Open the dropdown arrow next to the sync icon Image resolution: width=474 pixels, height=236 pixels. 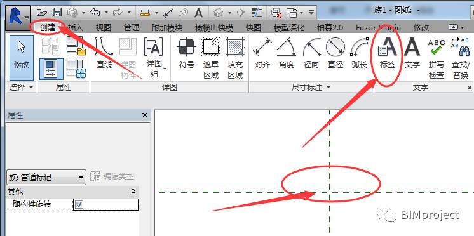pos(83,13)
